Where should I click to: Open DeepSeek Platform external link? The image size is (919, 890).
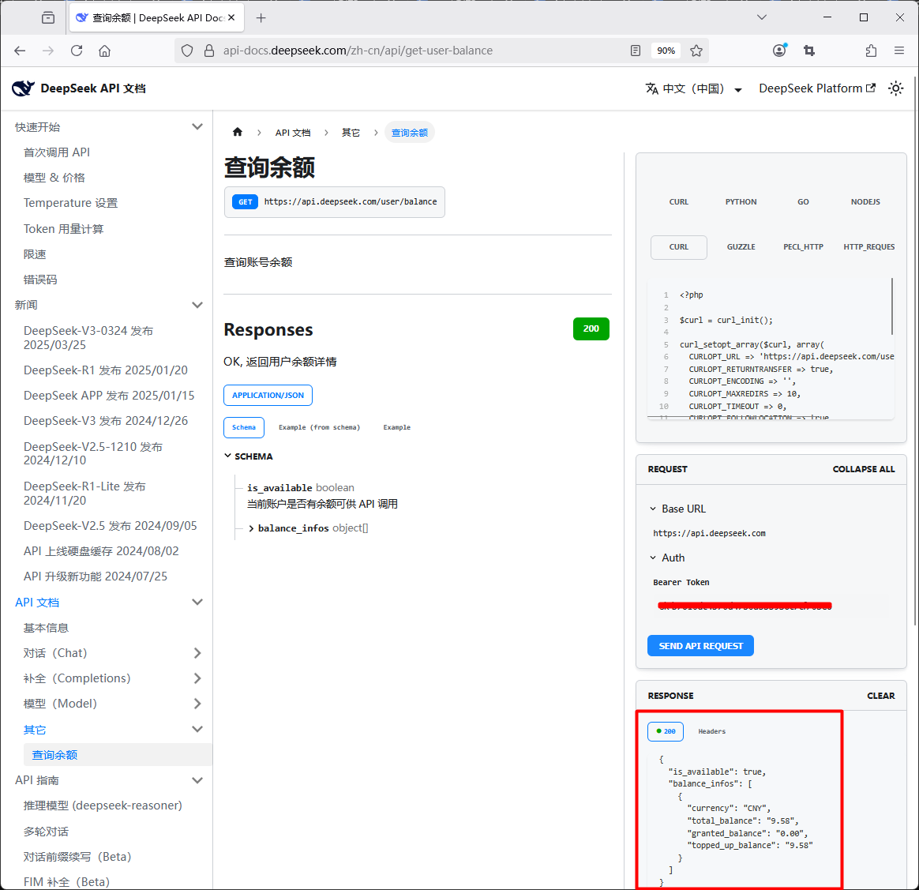tap(817, 88)
